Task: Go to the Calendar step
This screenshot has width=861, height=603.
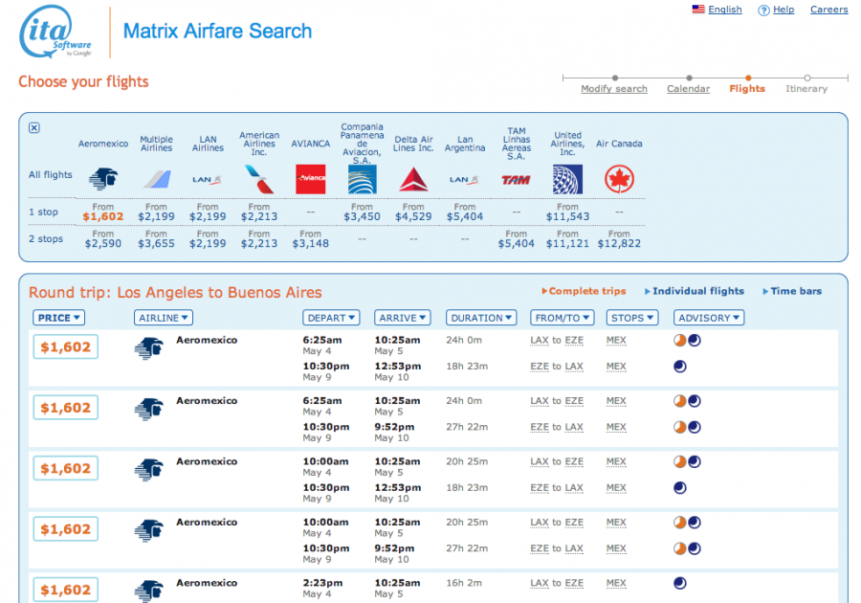Action: coord(688,88)
